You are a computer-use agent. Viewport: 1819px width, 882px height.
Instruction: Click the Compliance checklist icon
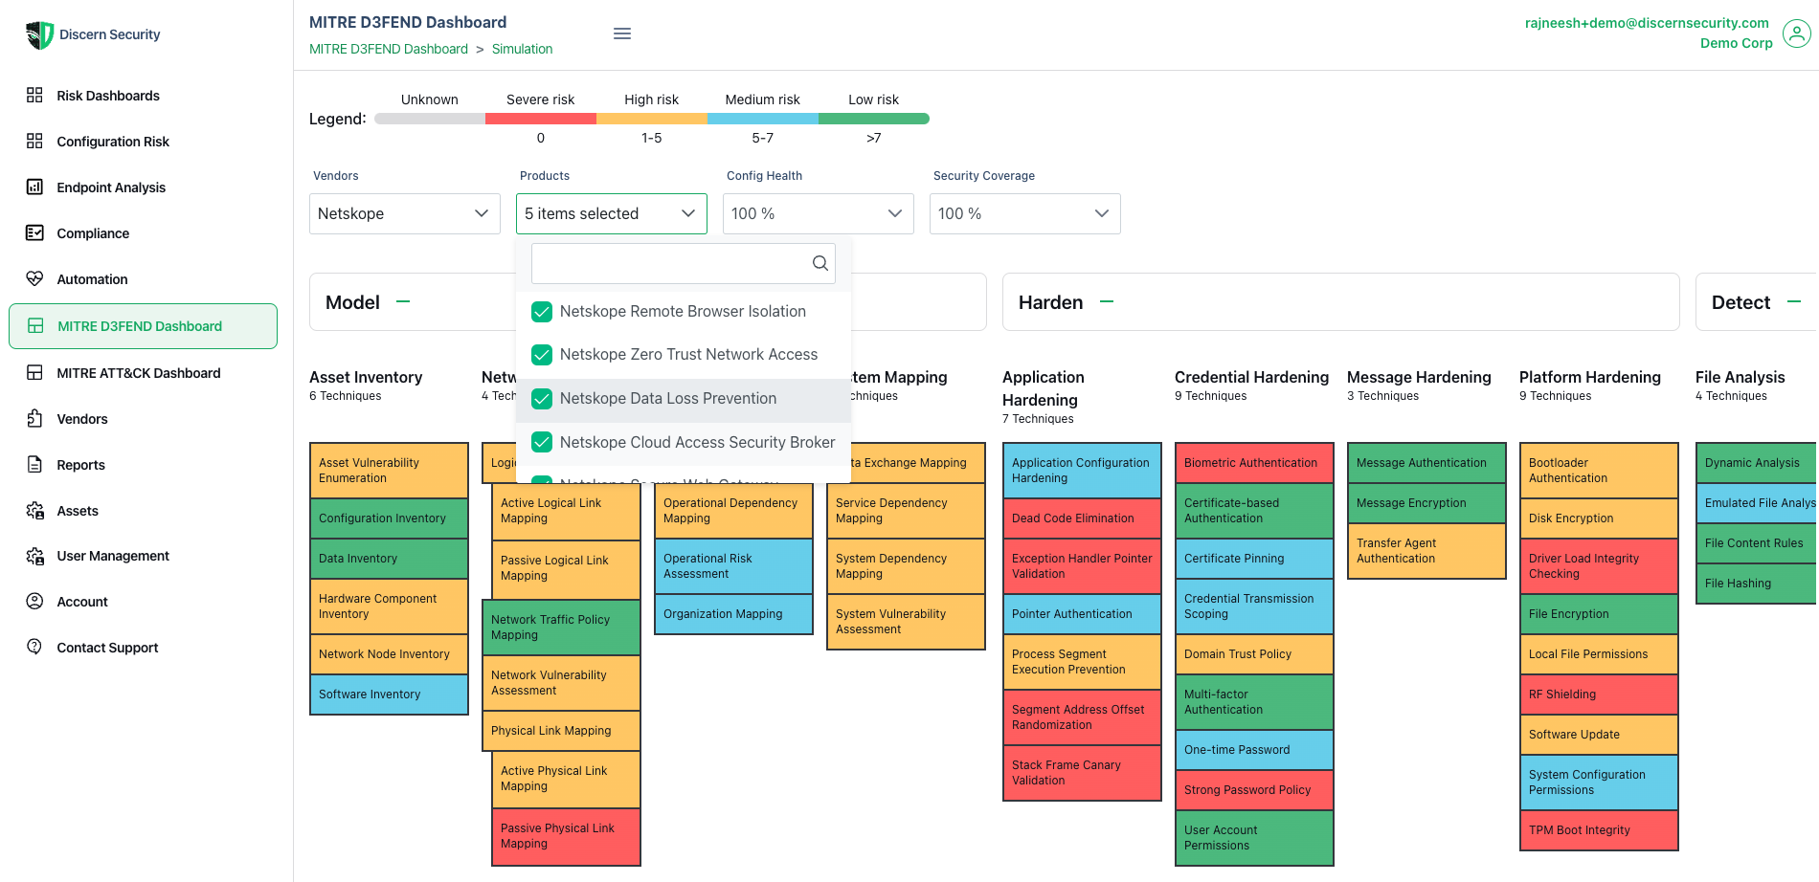[34, 233]
